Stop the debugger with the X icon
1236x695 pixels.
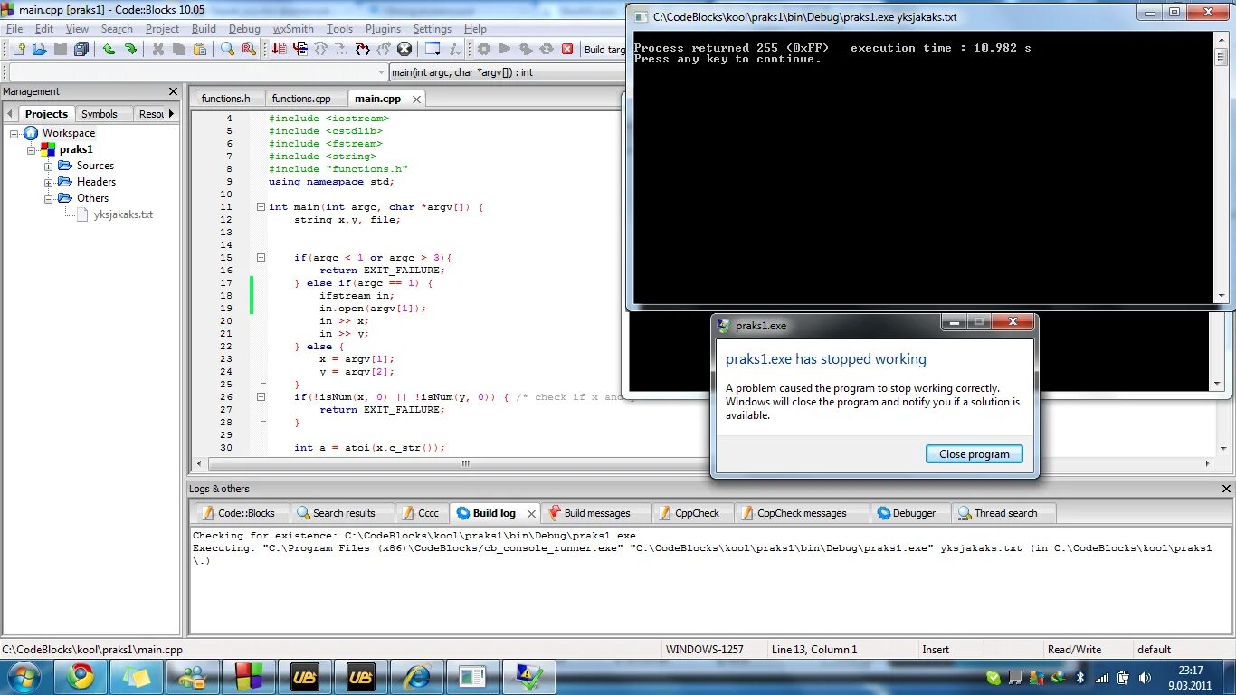(x=404, y=49)
